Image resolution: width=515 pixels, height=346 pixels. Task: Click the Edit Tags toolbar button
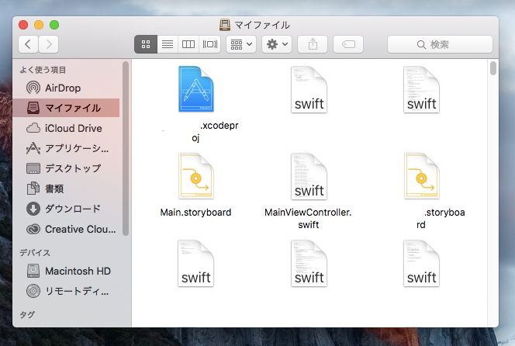(348, 44)
